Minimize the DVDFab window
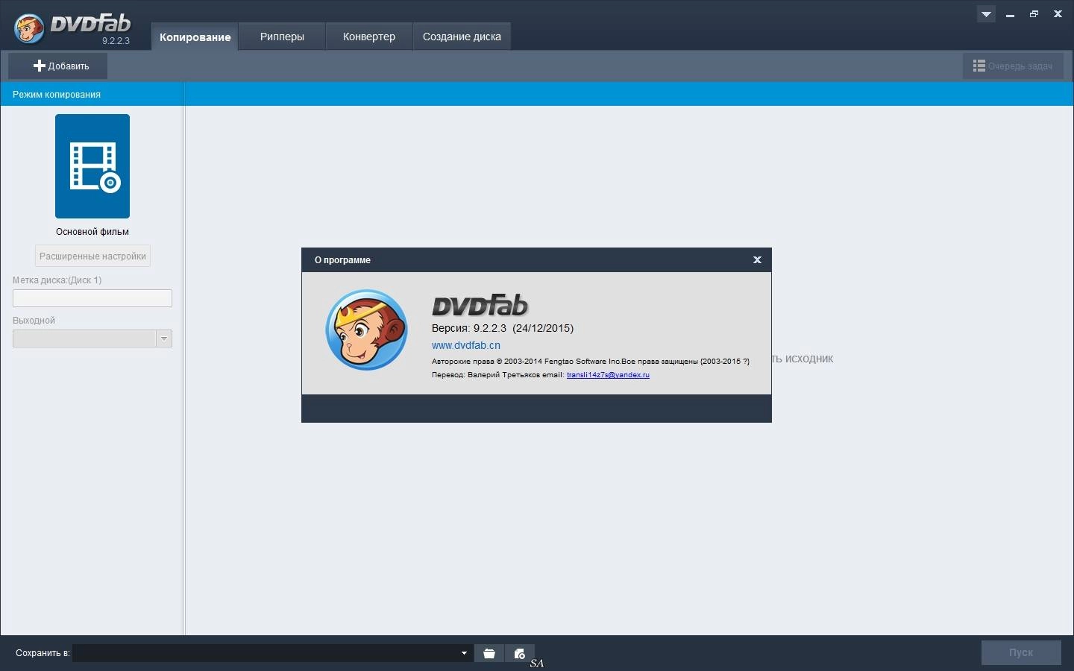The width and height of the screenshot is (1074, 671). coord(1011,14)
